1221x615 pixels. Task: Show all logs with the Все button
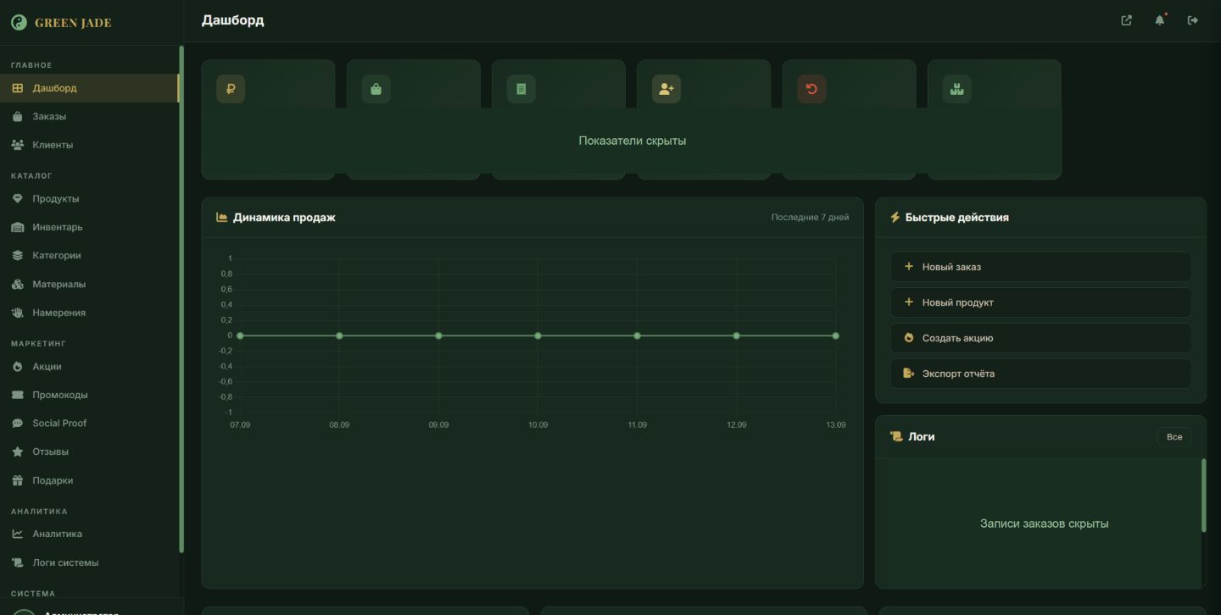click(x=1174, y=437)
